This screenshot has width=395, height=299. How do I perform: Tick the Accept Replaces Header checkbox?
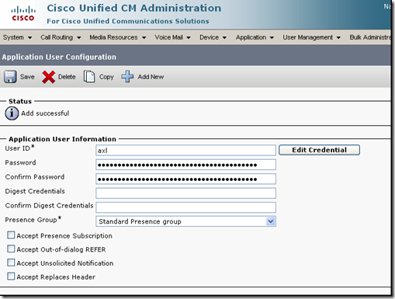(x=11, y=276)
